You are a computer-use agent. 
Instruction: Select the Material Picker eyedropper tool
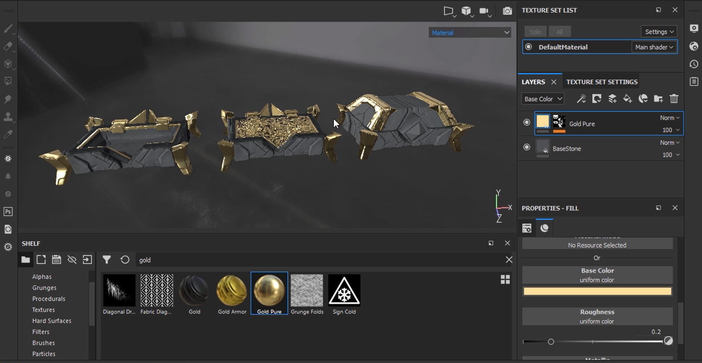click(8, 134)
